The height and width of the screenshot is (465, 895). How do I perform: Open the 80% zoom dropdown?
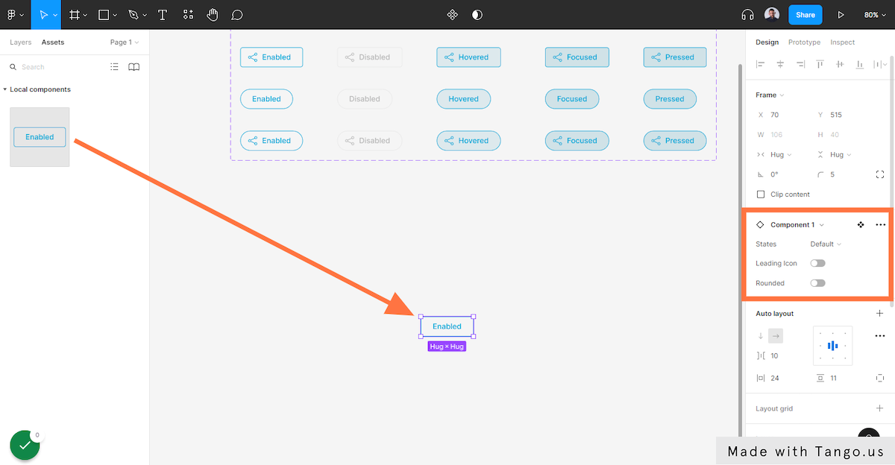(x=875, y=15)
